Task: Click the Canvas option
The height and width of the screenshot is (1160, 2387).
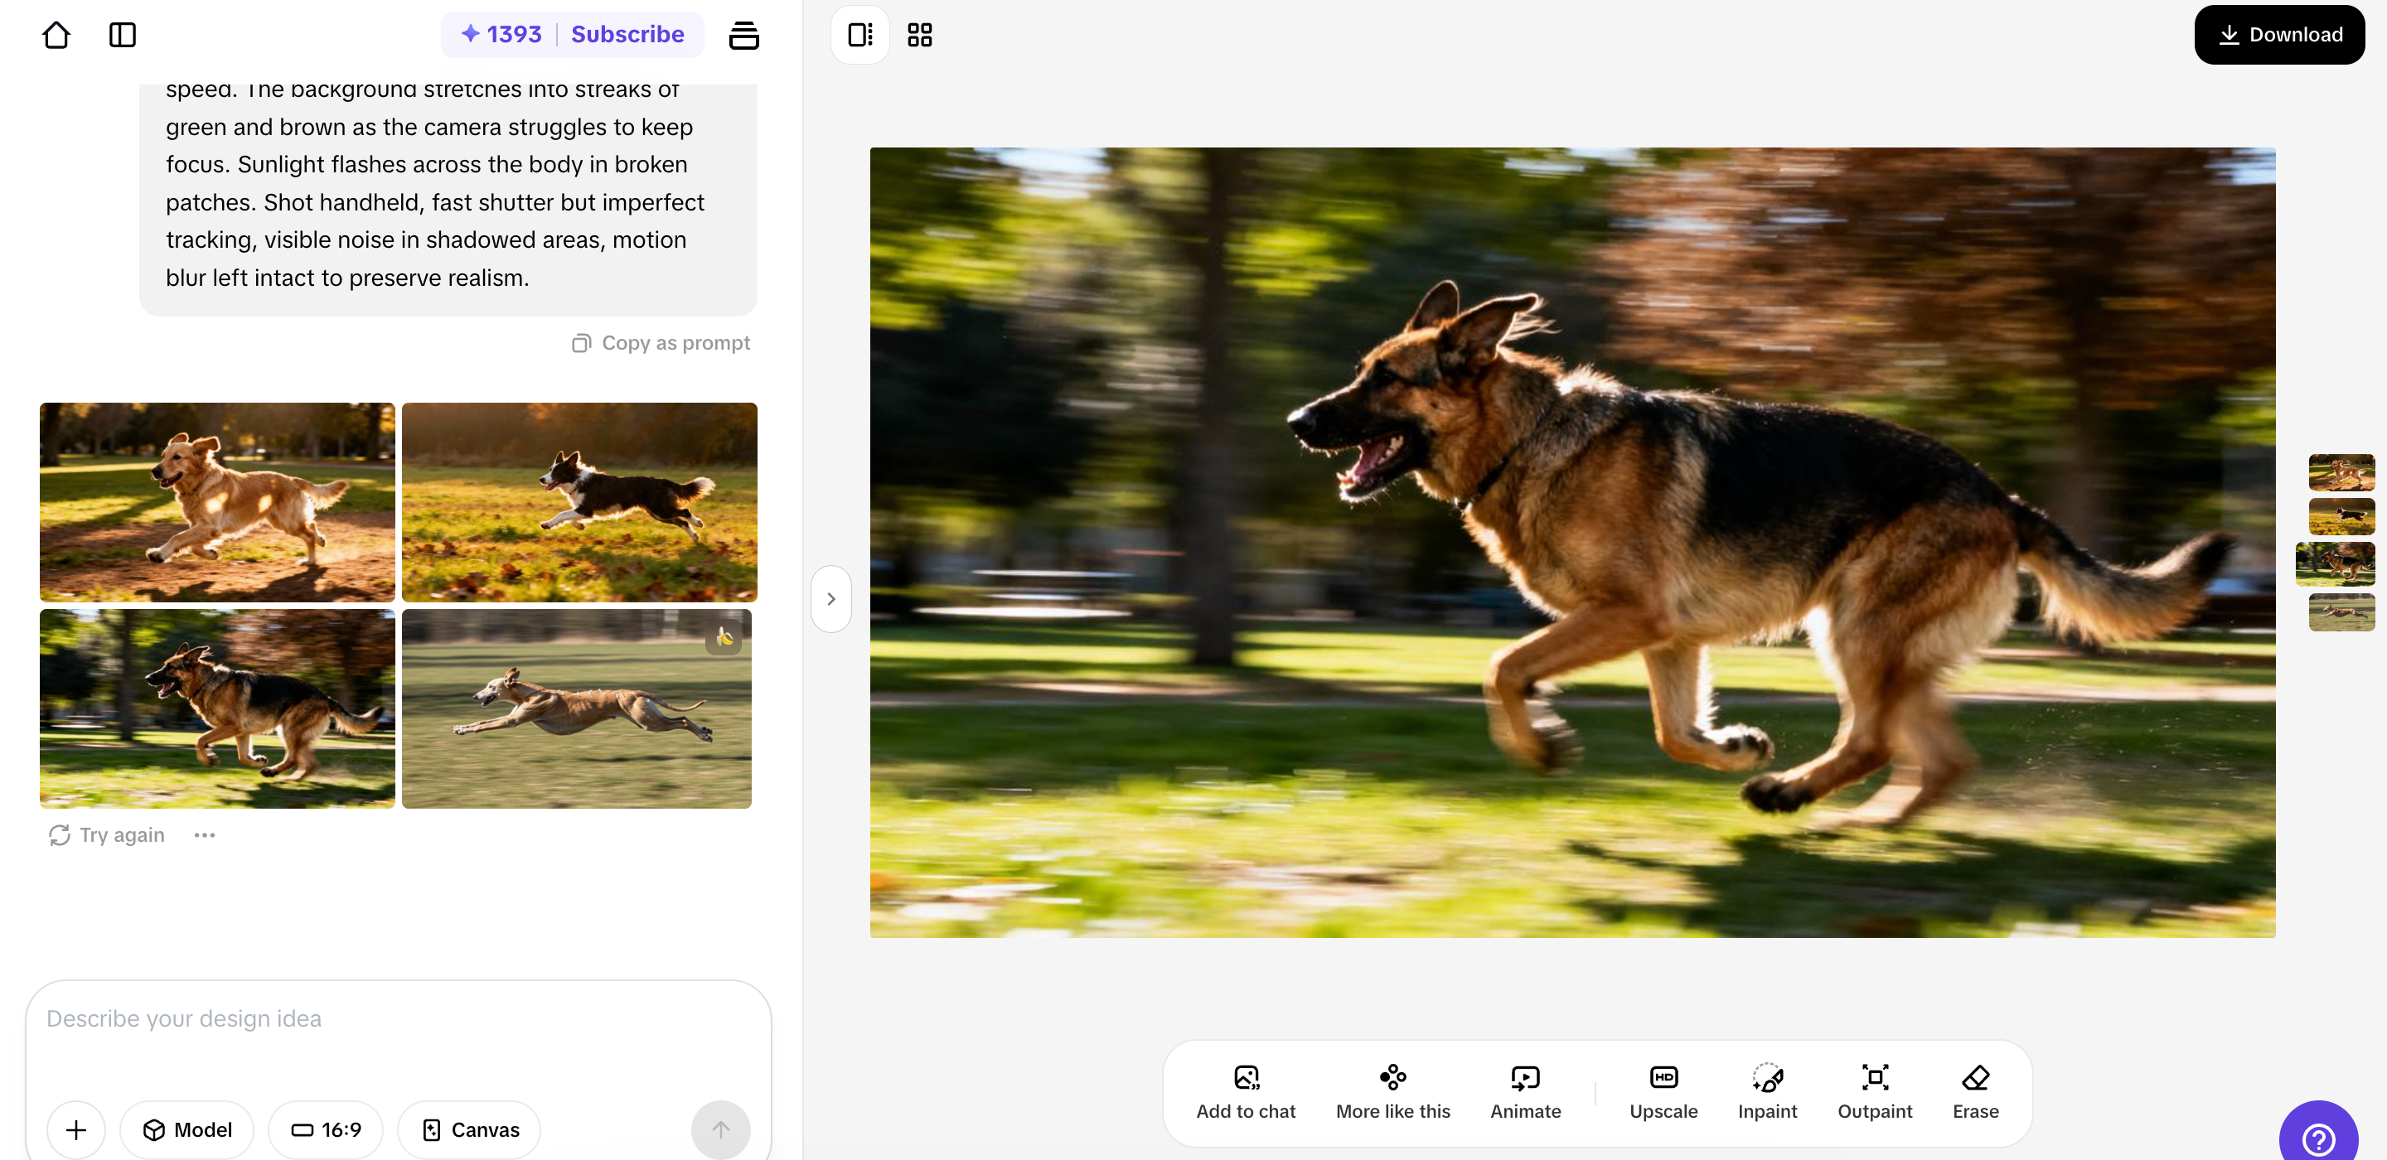Action: coord(470,1129)
